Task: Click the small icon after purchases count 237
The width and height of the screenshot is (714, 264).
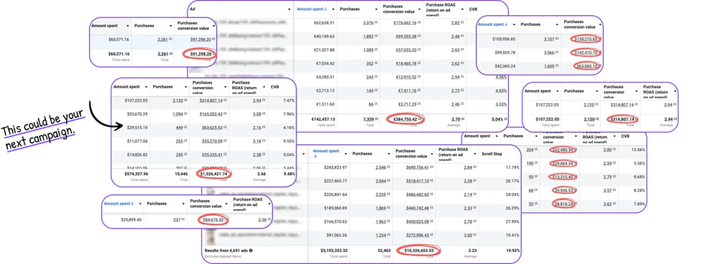Action: tap(183, 220)
